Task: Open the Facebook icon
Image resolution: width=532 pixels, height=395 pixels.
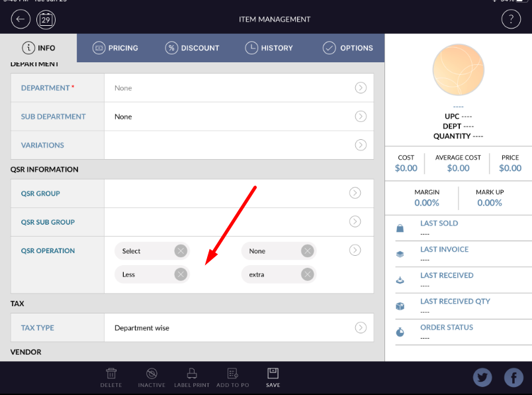Action: pyautogui.click(x=513, y=377)
